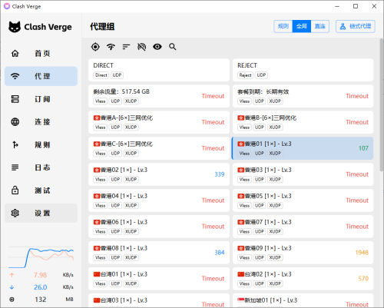Click the proxy list vertical scrollbar
The width and height of the screenshot is (384, 308).
[382, 105]
